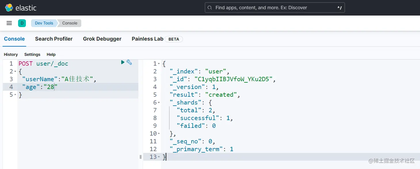420x169 pixels.
Task: Click the "_primary_term": 1 line
Action: click(x=201, y=149)
